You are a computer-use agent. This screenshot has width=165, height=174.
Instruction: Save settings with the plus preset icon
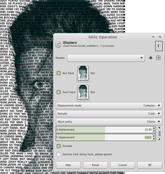point(151,58)
